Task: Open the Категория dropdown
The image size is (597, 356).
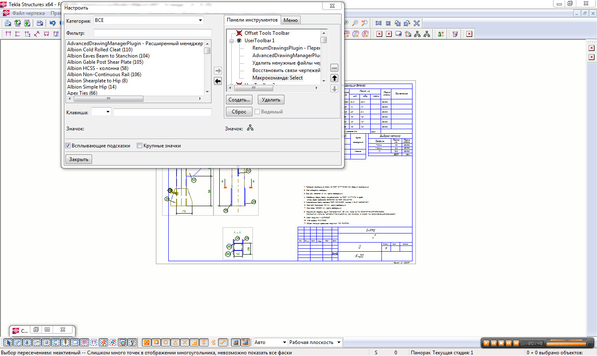Action: (x=200, y=20)
